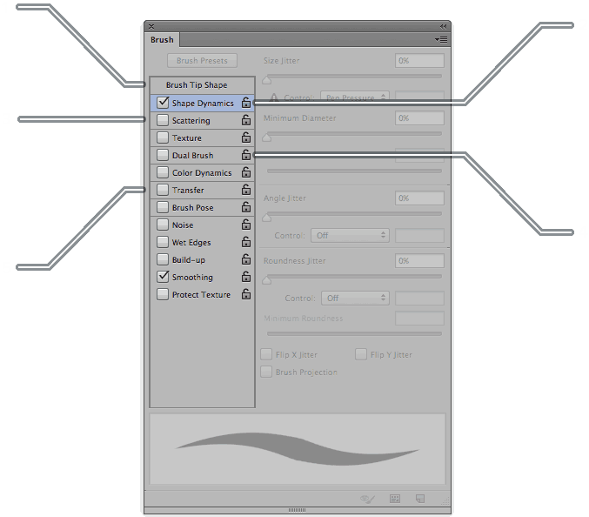The width and height of the screenshot is (589, 517).
Task: Collapse the panel with double-arrow icon
Action: coord(443,26)
